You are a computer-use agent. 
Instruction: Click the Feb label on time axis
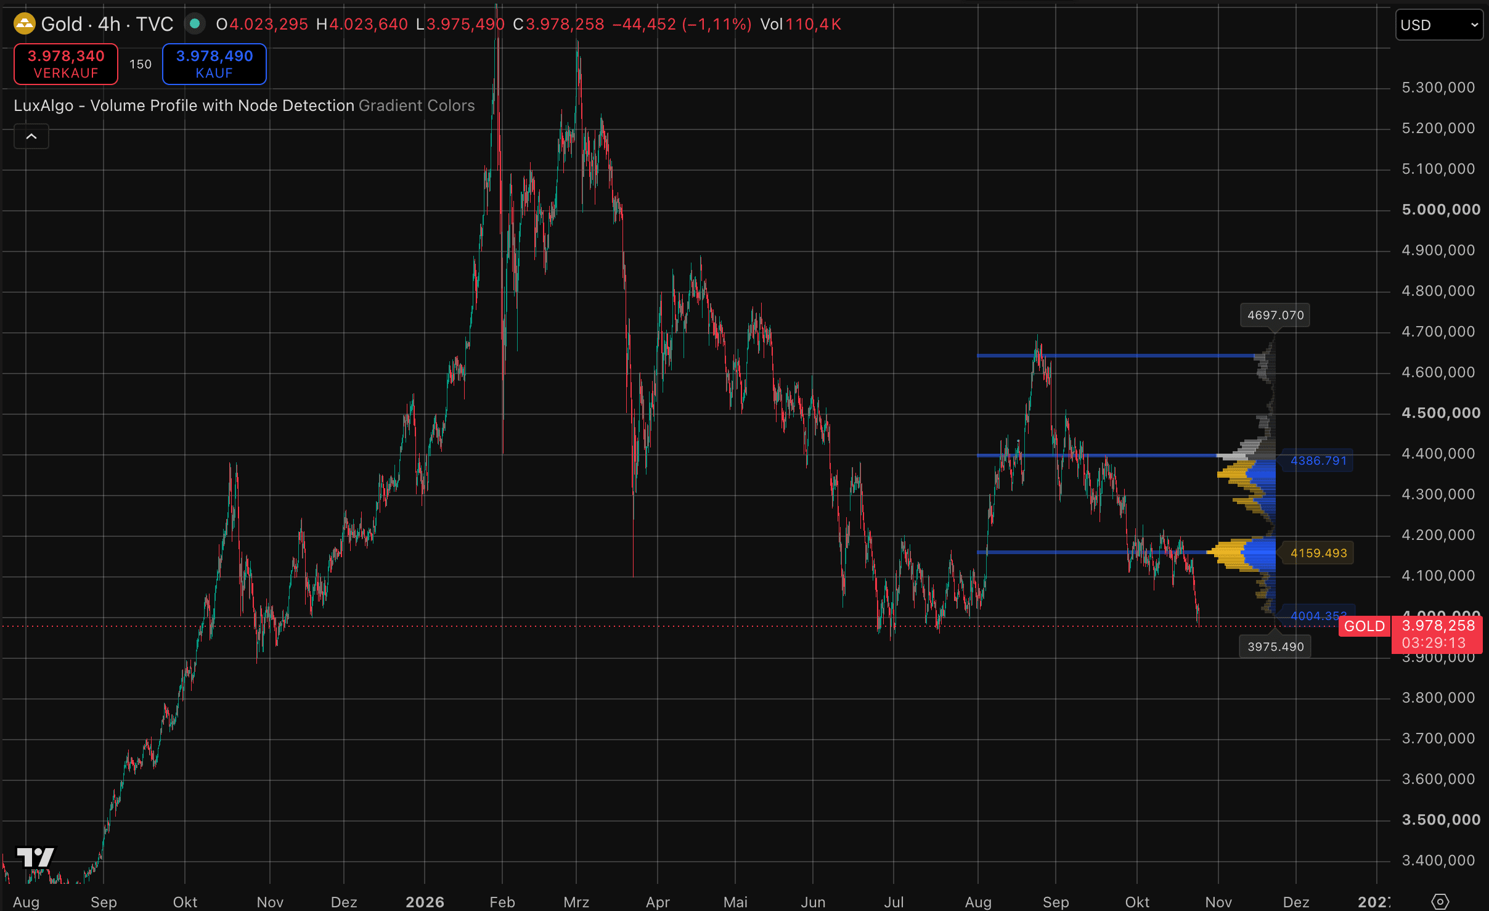[x=502, y=902]
